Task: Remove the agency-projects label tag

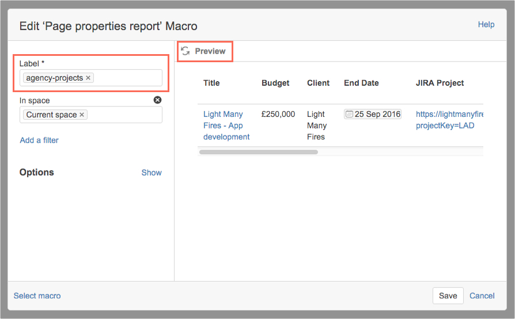Action: [x=88, y=78]
